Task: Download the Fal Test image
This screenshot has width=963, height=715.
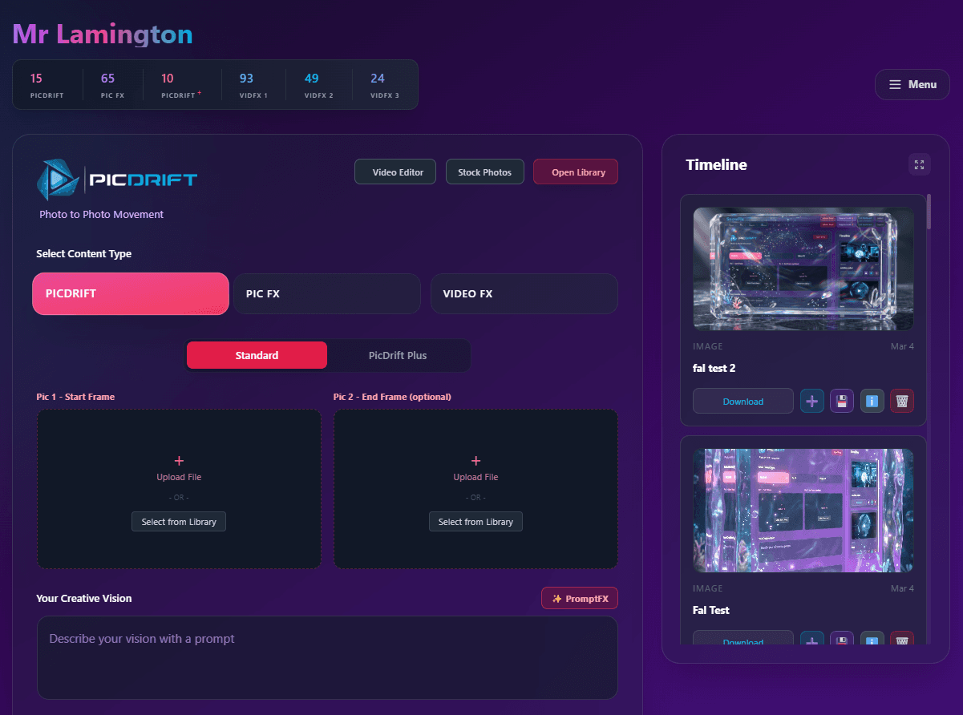Action: (x=743, y=639)
